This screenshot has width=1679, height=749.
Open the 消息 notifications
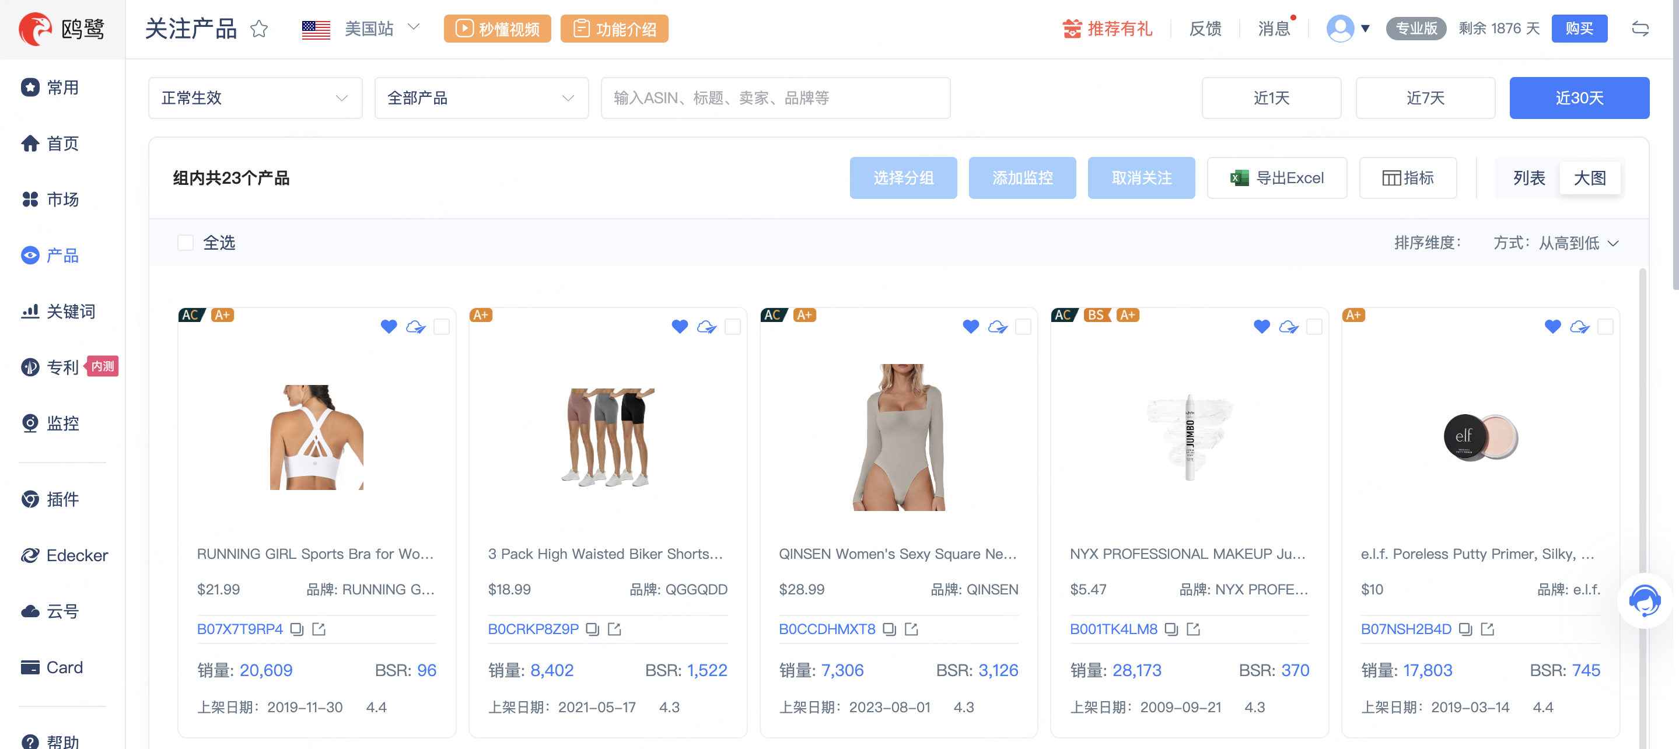pyautogui.click(x=1274, y=29)
